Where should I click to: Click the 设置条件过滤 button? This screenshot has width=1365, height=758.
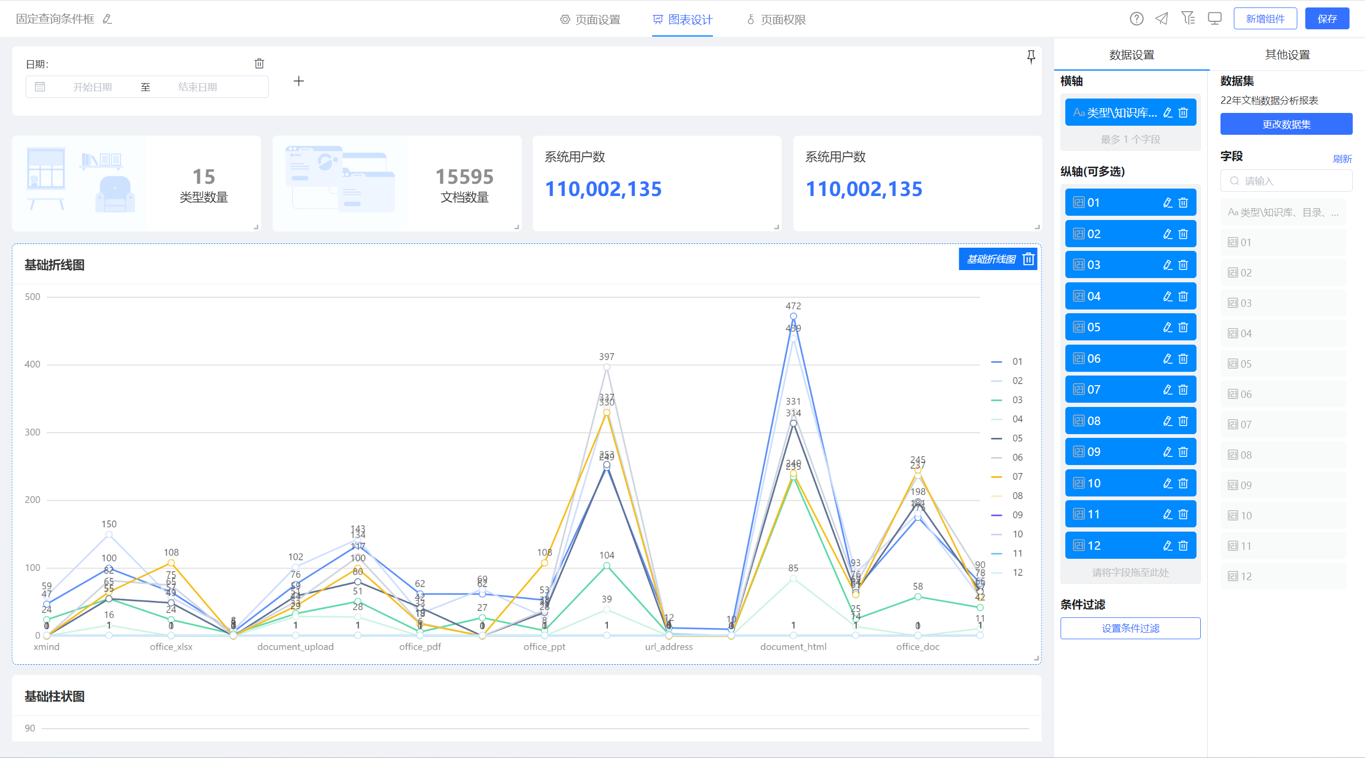1130,628
